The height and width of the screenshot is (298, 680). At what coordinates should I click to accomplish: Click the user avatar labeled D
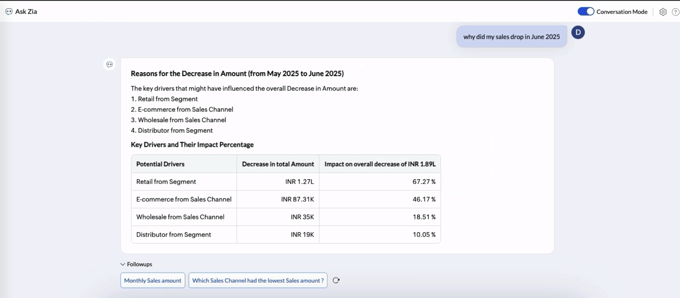point(578,33)
